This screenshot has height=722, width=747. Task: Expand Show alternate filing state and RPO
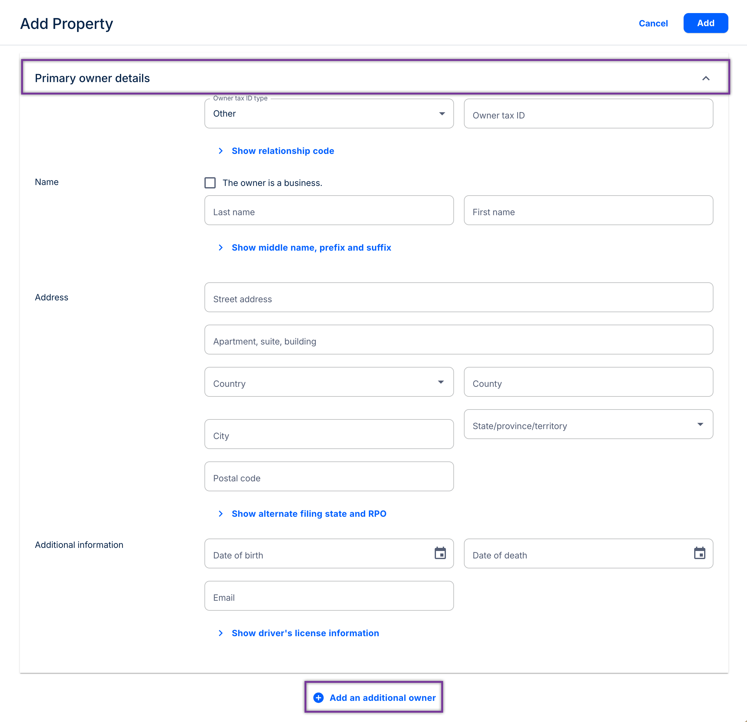click(309, 513)
